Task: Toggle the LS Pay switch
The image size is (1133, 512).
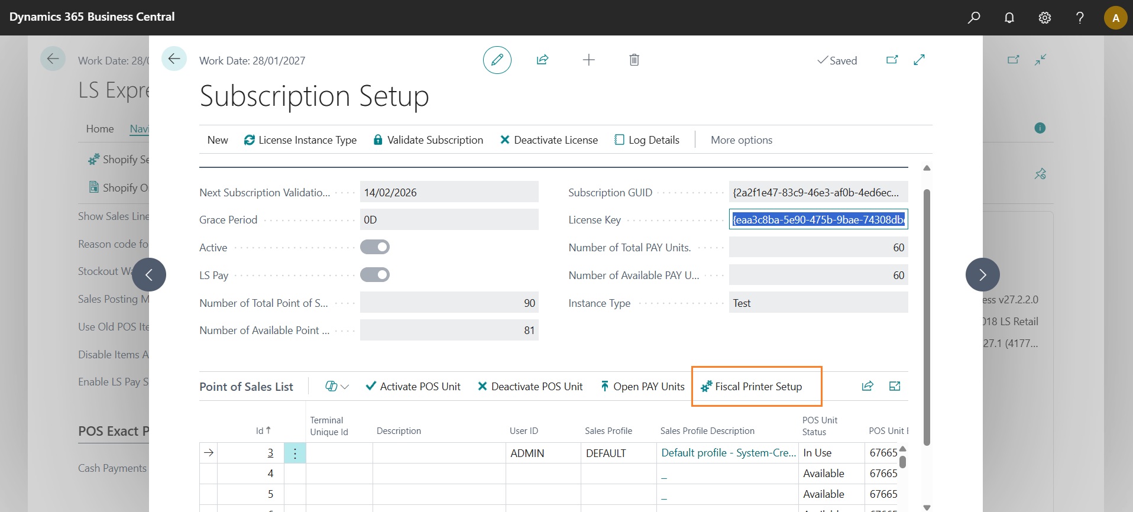Action: coord(375,275)
